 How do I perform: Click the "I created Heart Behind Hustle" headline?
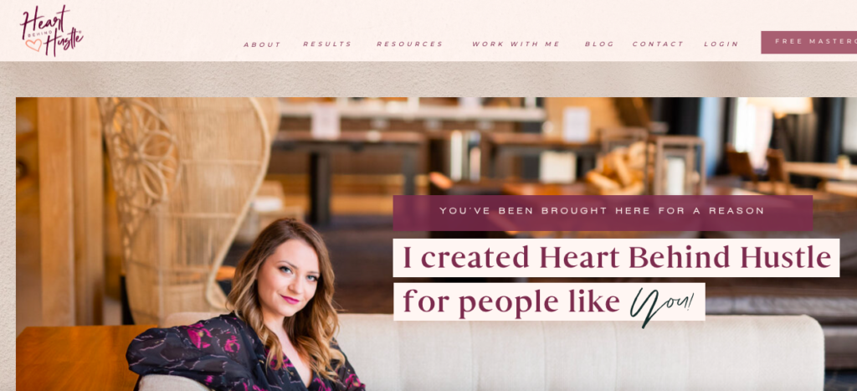coord(616,258)
